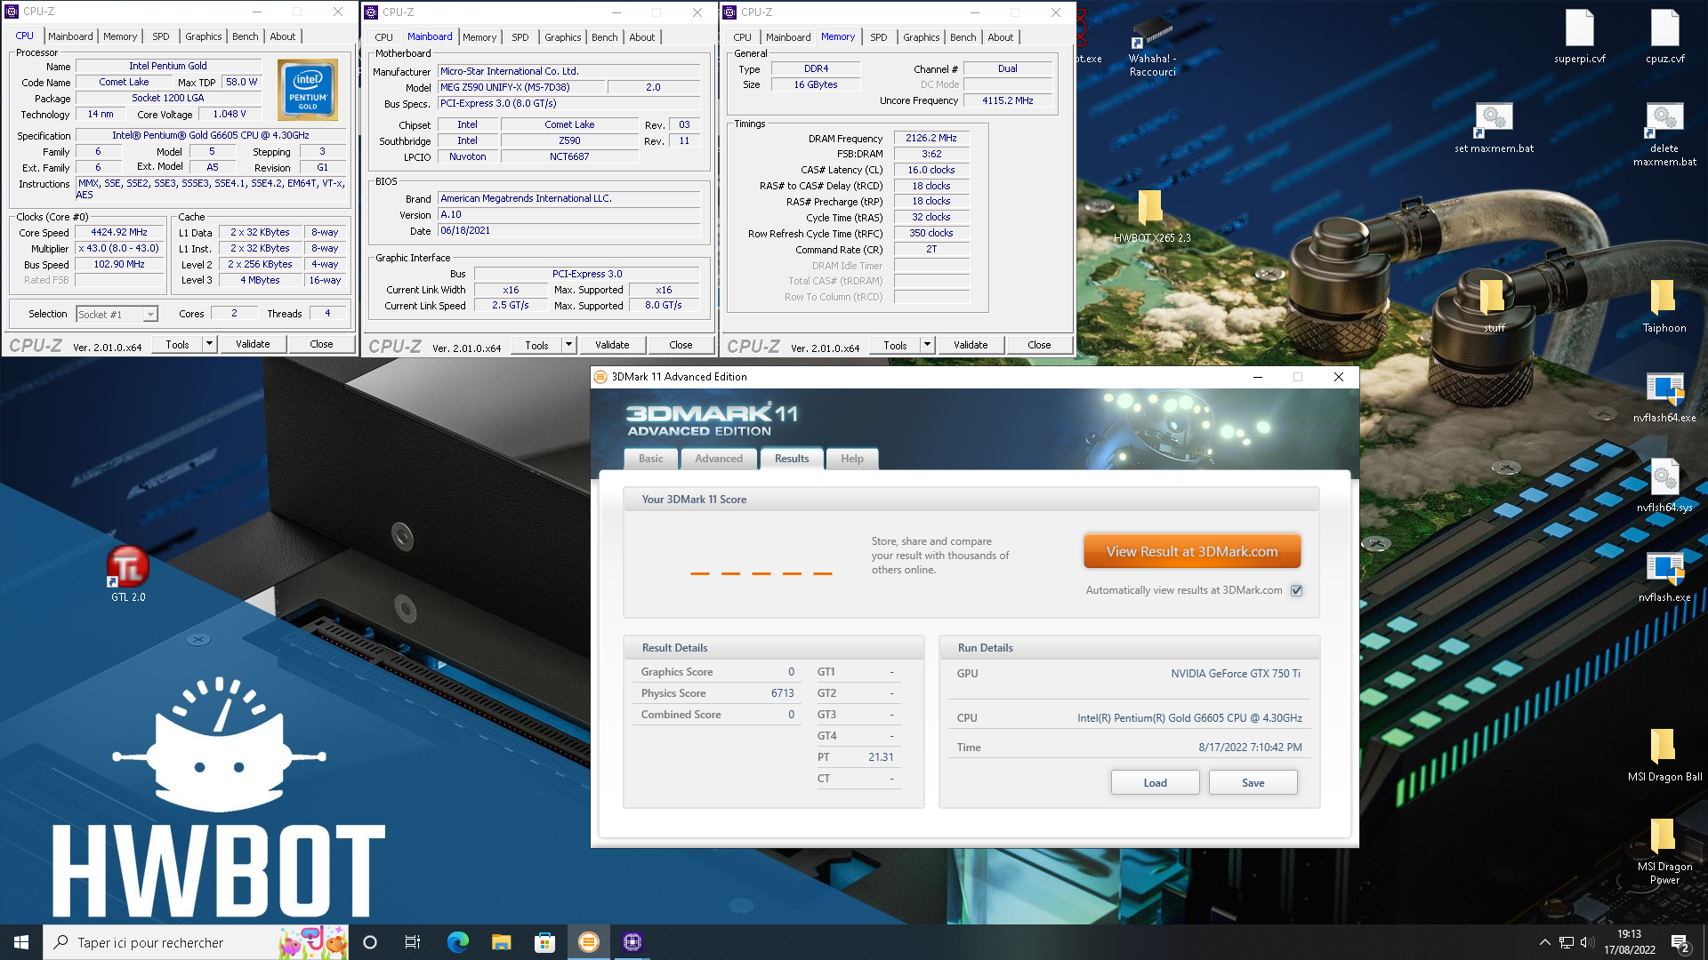The width and height of the screenshot is (1708, 960).
Task: Switch to 3DMark 11 taskbar icon
Action: (x=588, y=942)
